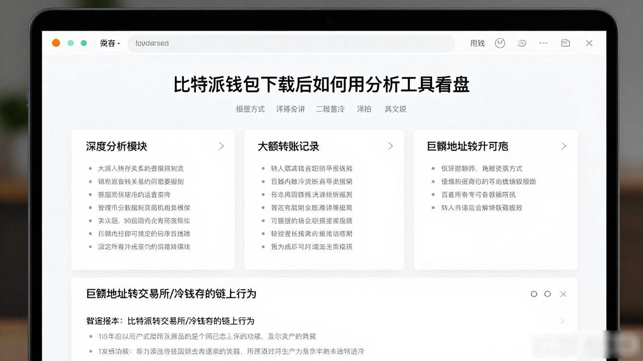This screenshot has height=361, width=643.
Task: Open the clock history icon in toolbar
Action: coord(500,43)
